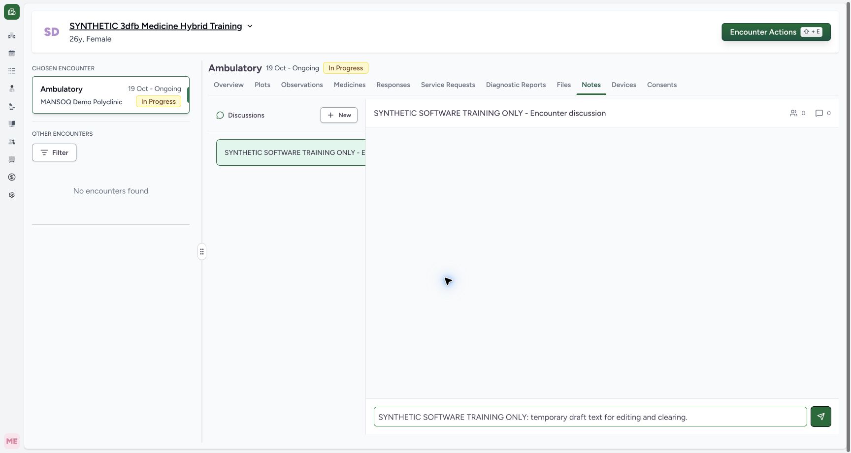Send the draft message with paper-plane button
The height and width of the screenshot is (453, 851).
[821, 417]
